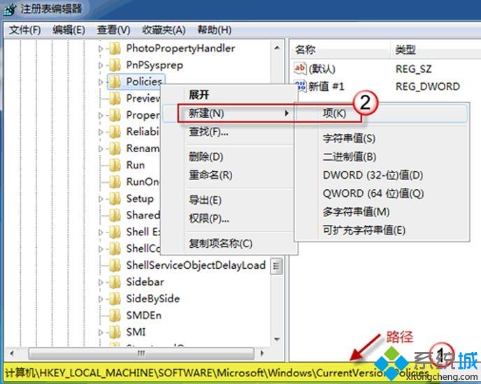Image resolution: width=481 pixels, height=384 pixels.
Task: Open the 新建(N) submenu
Action: pos(228,113)
